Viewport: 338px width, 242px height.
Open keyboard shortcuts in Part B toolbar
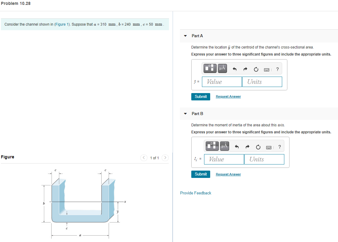tap(269, 147)
